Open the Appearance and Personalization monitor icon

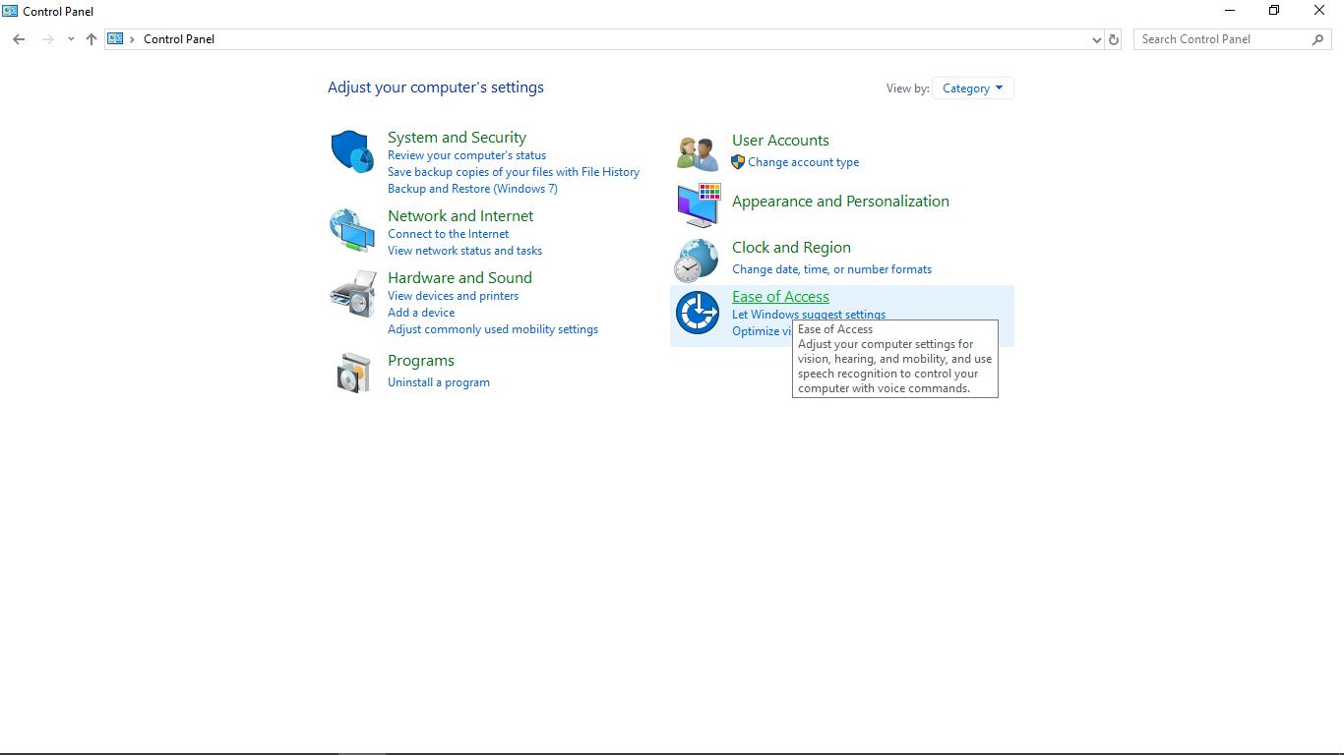coord(698,204)
